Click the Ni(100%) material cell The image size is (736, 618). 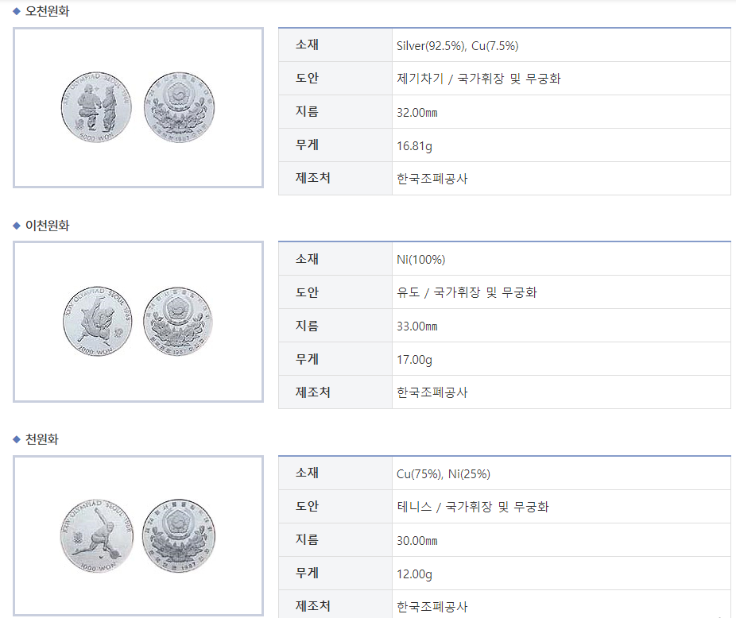[x=420, y=260]
